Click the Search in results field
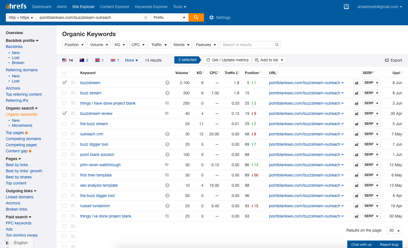Screen dimensions: 408x248 tap(246, 45)
